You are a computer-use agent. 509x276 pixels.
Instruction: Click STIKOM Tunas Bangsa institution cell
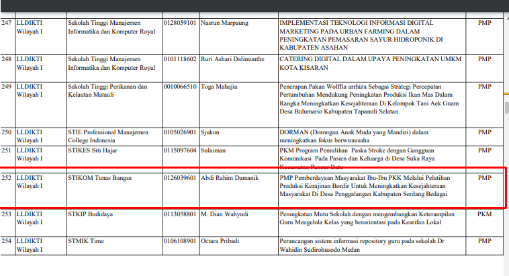[x=100, y=178]
